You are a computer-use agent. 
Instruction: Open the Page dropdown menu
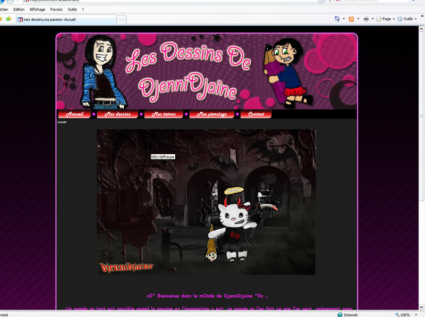click(x=386, y=19)
